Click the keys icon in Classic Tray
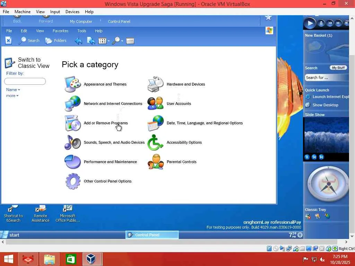The width and height of the screenshot is (355, 266). pyautogui.click(x=318, y=216)
